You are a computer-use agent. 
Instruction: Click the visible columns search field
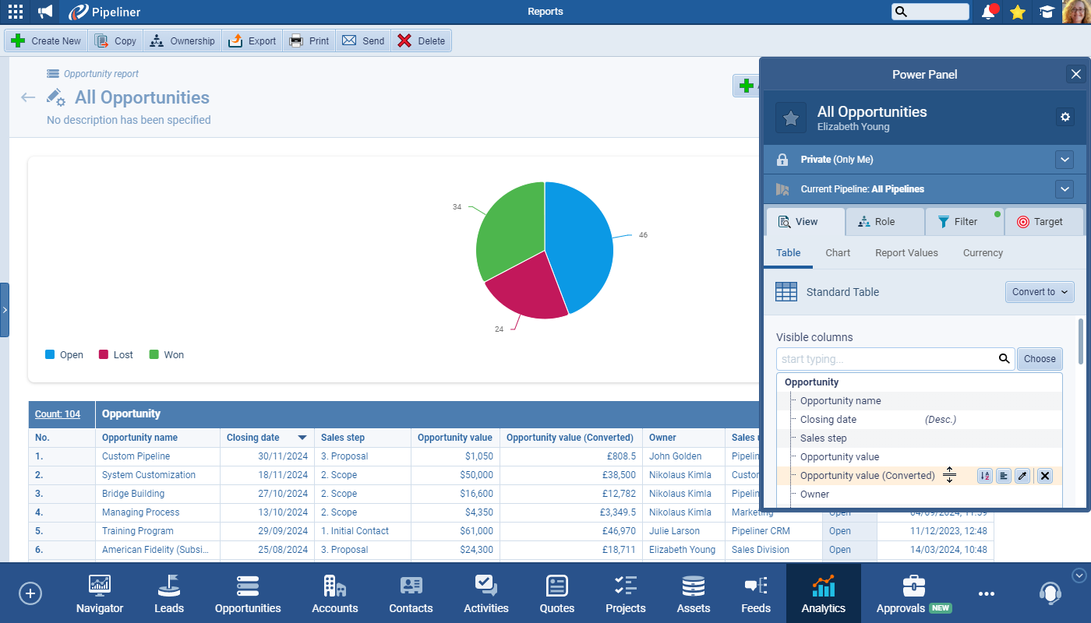(887, 359)
